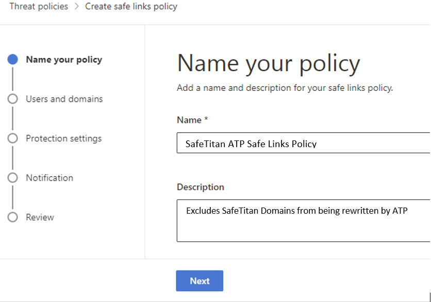Jump to the Users and domains step label
Screen dimensions: 431x302
(64, 99)
